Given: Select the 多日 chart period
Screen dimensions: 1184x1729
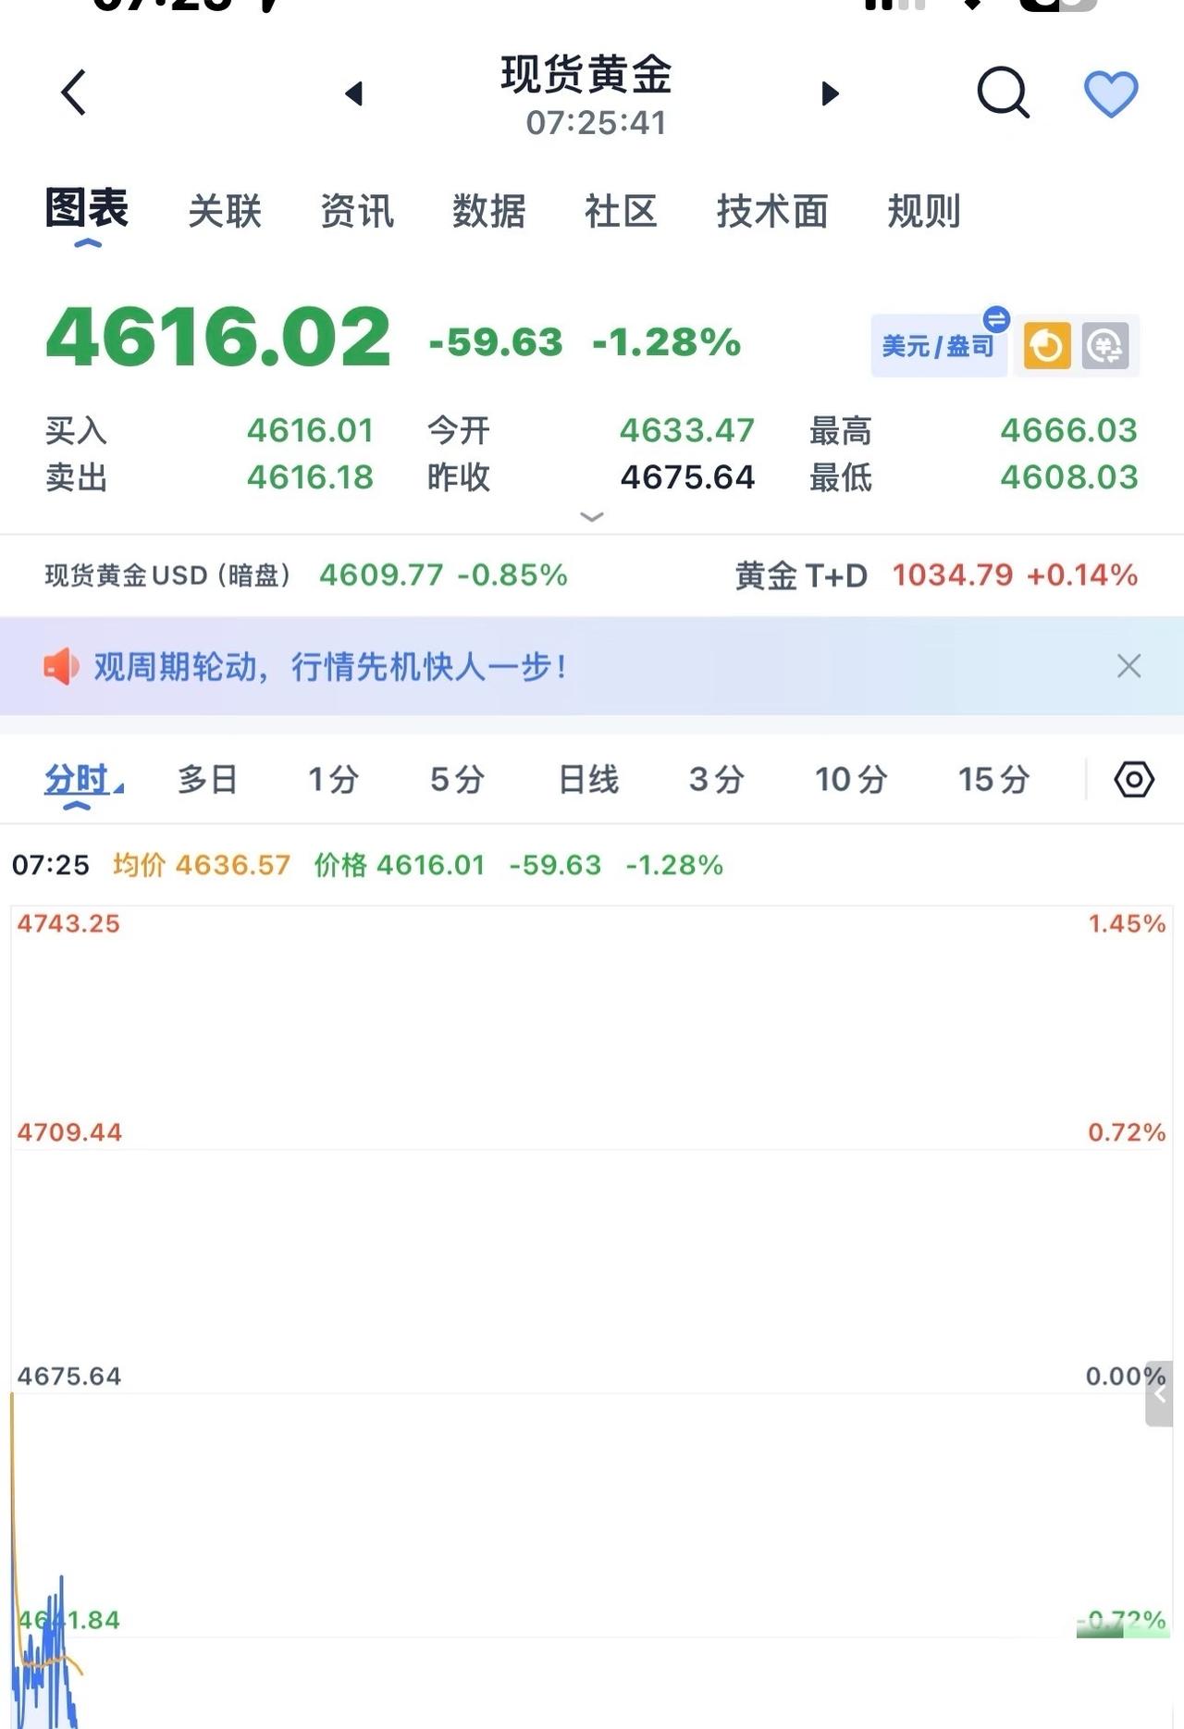Looking at the screenshot, I should pyautogui.click(x=207, y=780).
